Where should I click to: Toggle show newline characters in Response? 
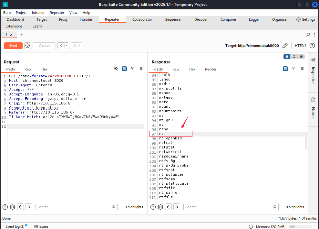point(294,69)
